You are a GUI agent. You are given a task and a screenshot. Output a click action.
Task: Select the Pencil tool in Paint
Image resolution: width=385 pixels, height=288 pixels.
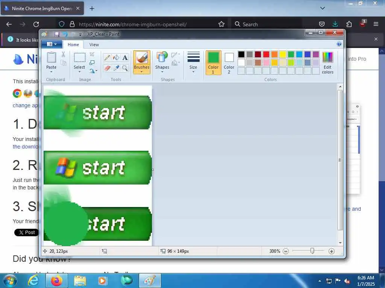pyautogui.click(x=107, y=57)
